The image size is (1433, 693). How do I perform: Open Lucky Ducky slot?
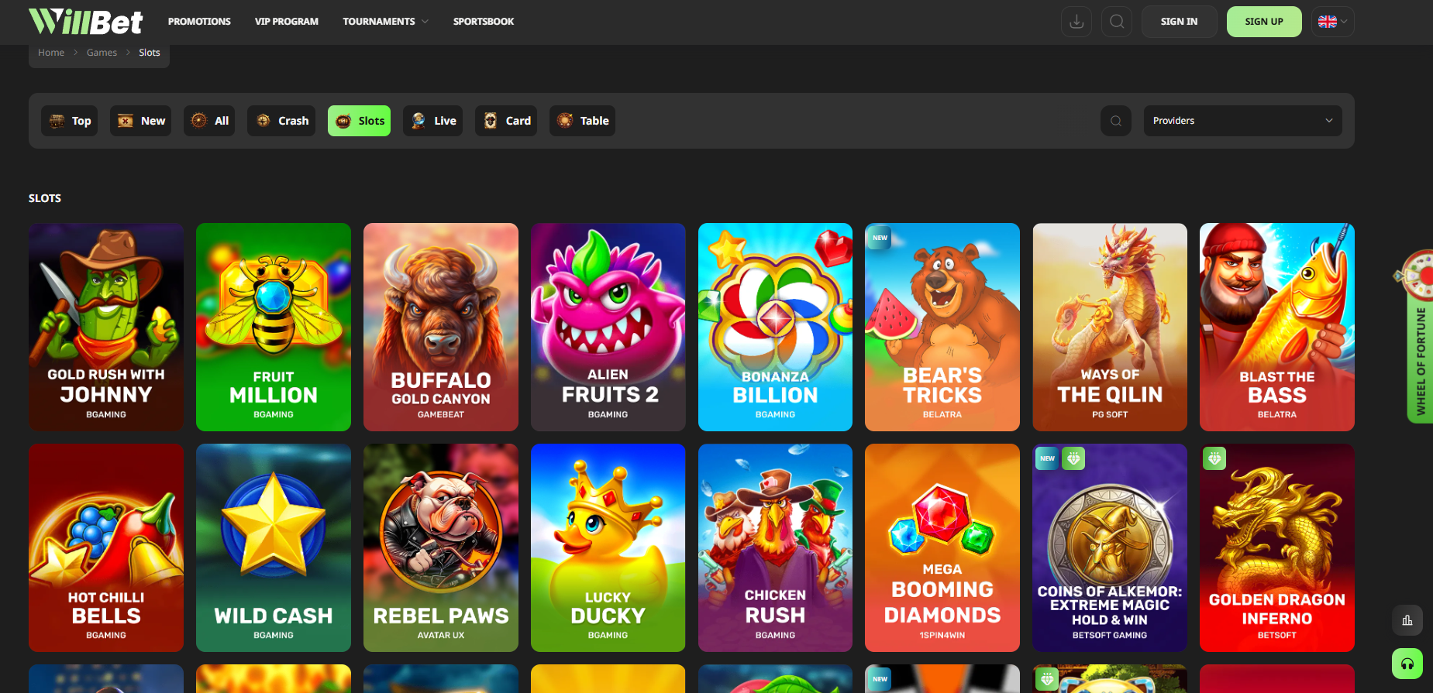tap(608, 547)
